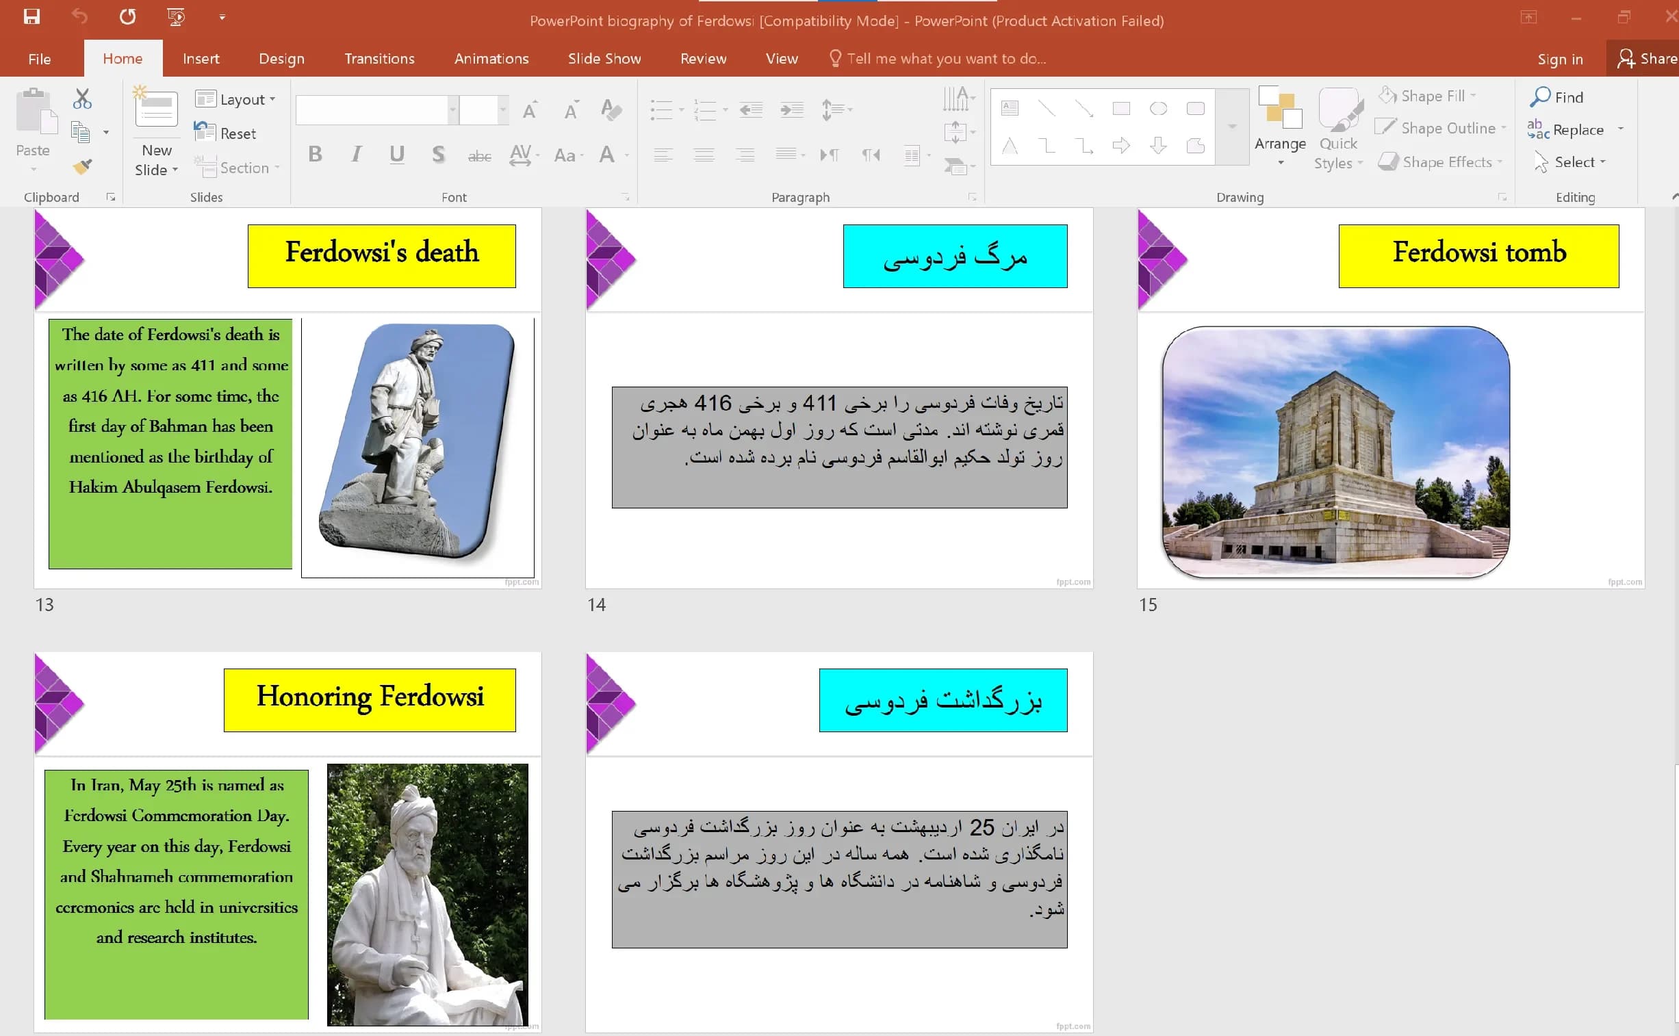Switch to the Design tab
Screen dimensions: 1679x1036
click(x=282, y=58)
